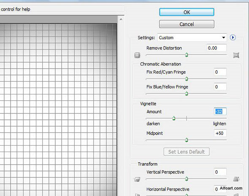Click the Vignette Amount slider handle

point(174,118)
